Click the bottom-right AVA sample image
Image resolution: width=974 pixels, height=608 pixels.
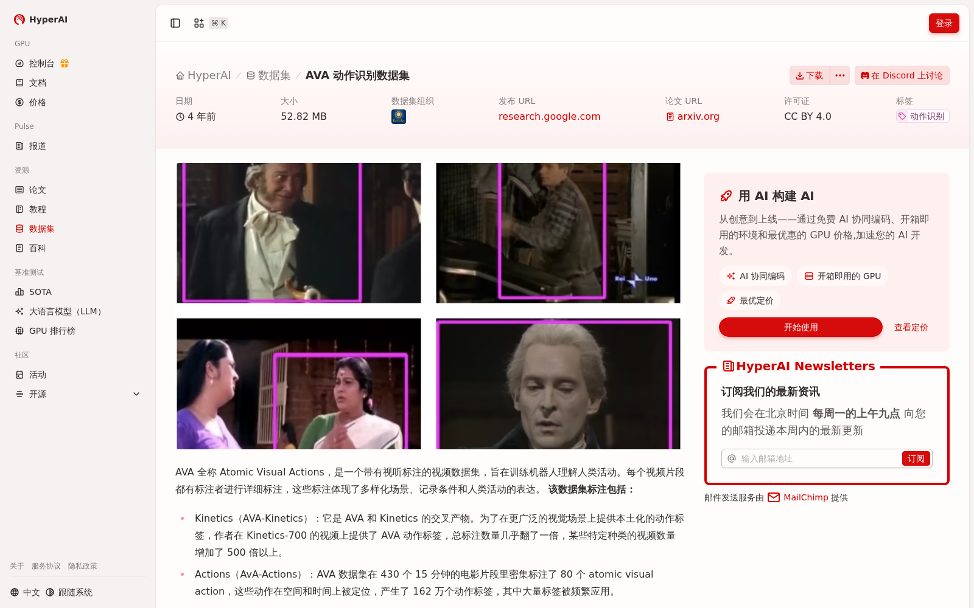point(558,384)
